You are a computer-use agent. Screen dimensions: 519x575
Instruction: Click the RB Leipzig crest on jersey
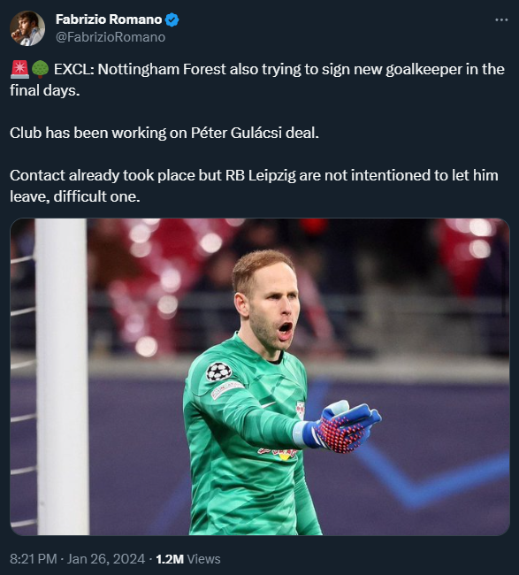coord(301,410)
